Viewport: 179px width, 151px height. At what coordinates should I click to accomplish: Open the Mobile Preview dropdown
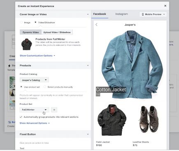(x=153, y=14)
